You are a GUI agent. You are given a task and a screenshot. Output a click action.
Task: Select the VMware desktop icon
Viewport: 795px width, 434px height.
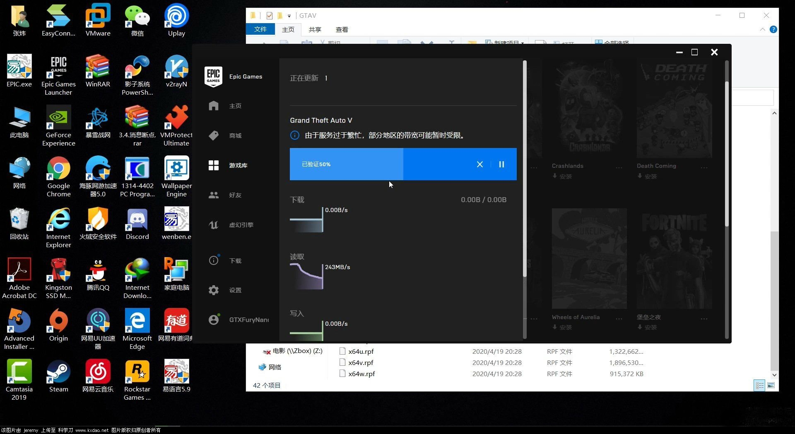[x=98, y=20]
